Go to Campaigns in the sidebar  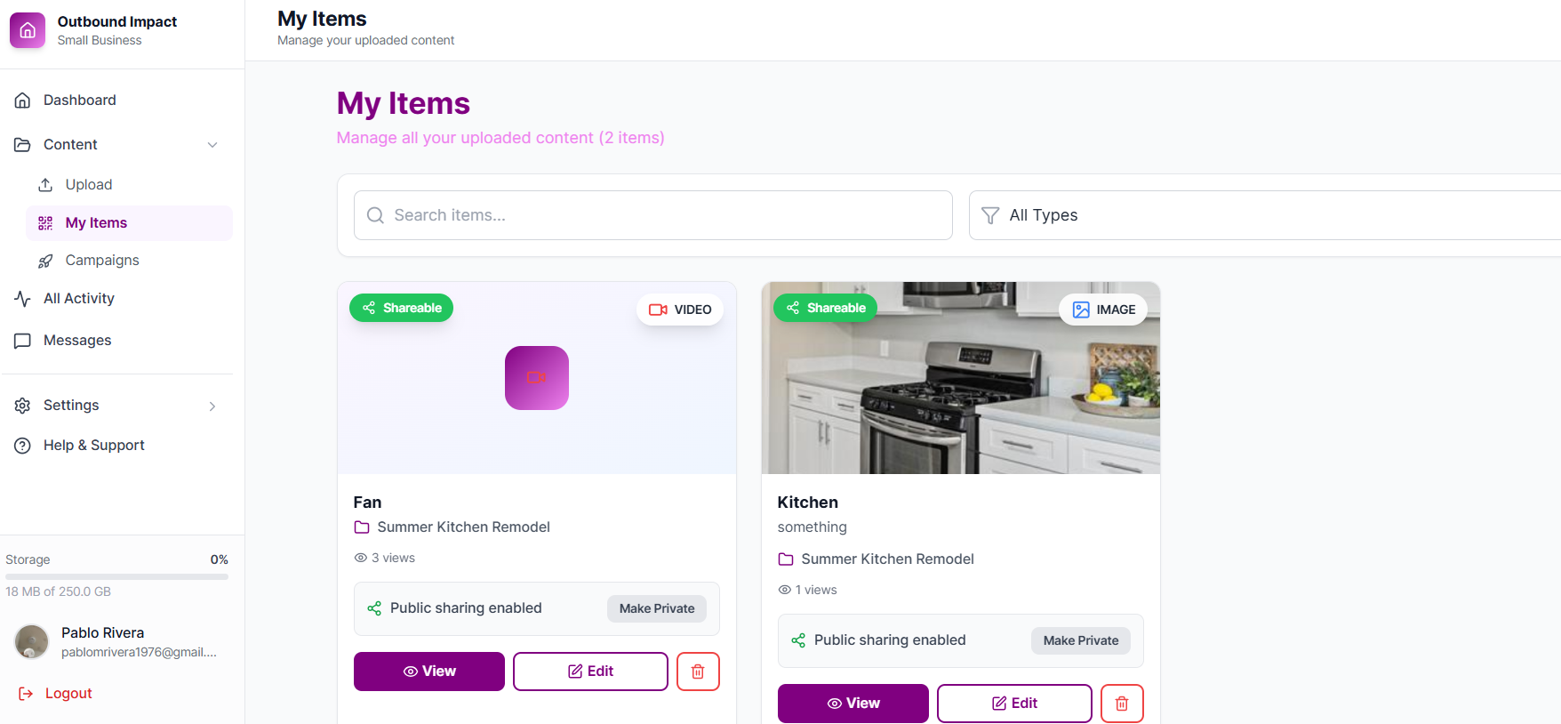click(102, 261)
